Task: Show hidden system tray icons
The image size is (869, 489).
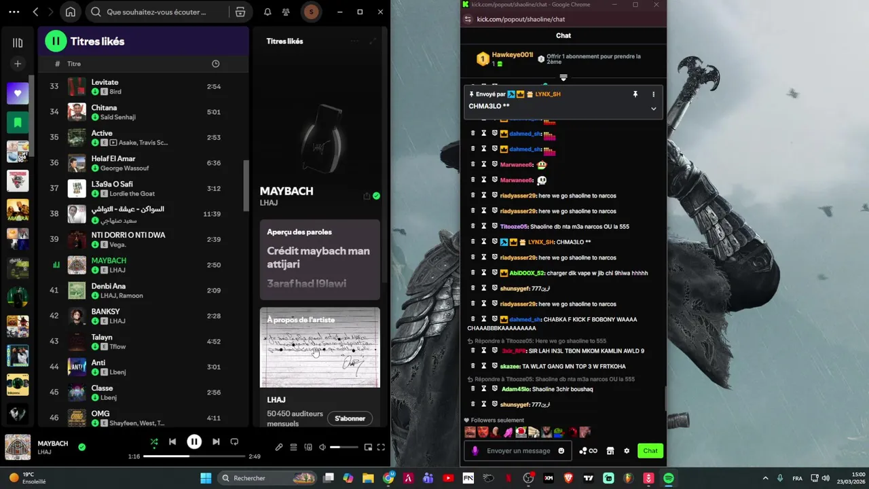Action: [x=765, y=478]
